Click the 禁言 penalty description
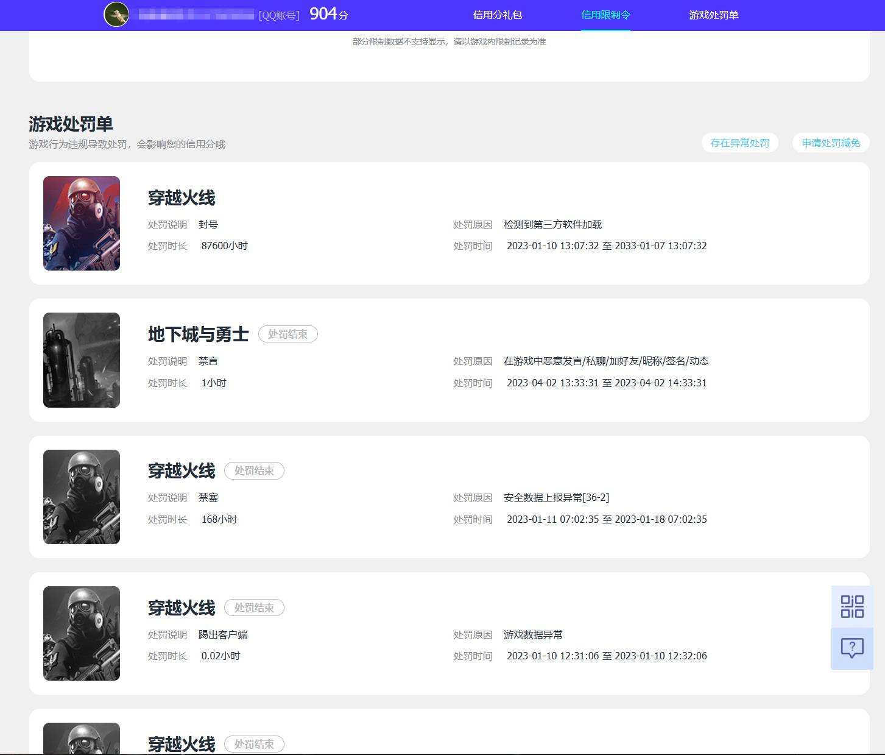This screenshot has height=755, width=885. coord(208,361)
